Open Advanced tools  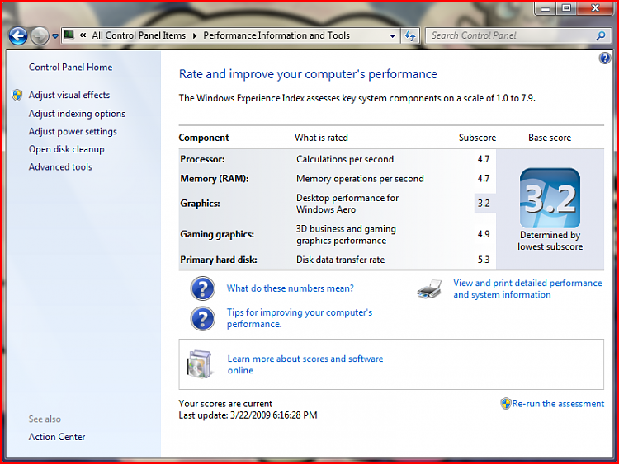pyautogui.click(x=60, y=166)
